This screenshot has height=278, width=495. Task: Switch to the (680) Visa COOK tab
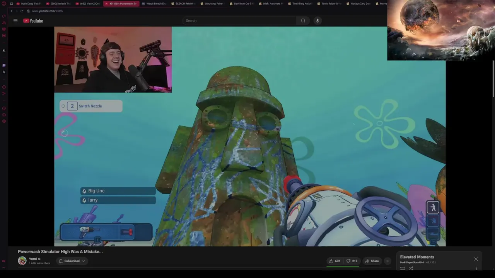coord(88,3)
